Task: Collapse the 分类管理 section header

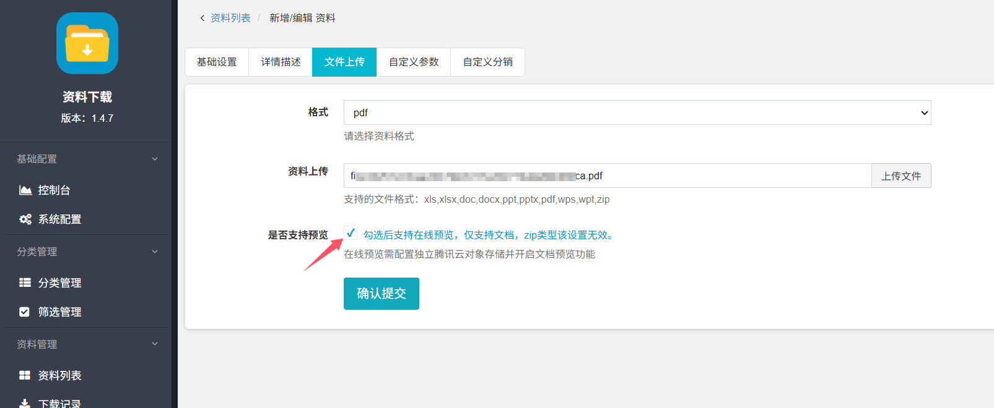Action: point(87,252)
